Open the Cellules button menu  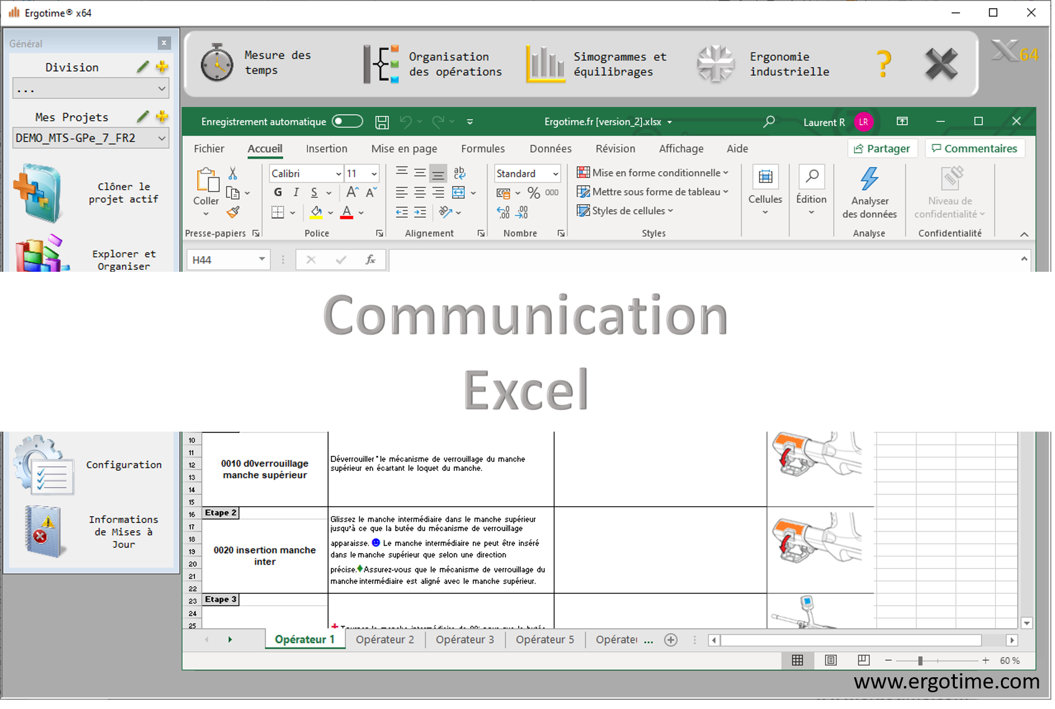(x=765, y=192)
